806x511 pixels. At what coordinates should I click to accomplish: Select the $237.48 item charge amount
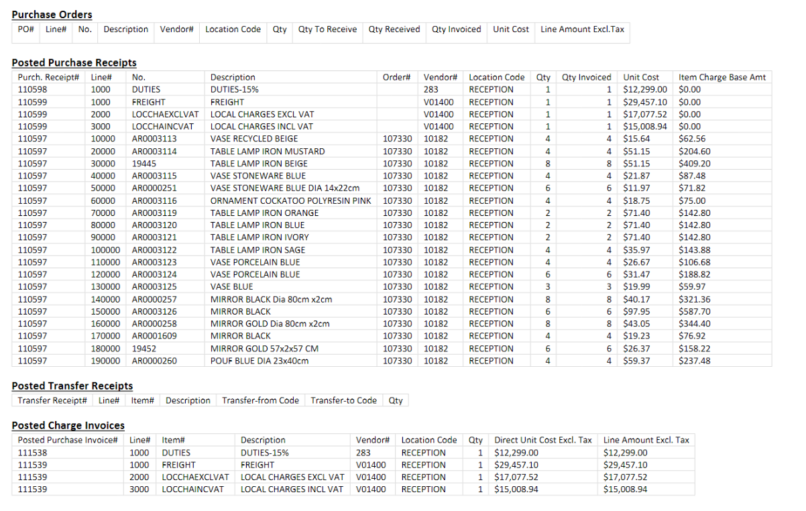(x=695, y=361)
